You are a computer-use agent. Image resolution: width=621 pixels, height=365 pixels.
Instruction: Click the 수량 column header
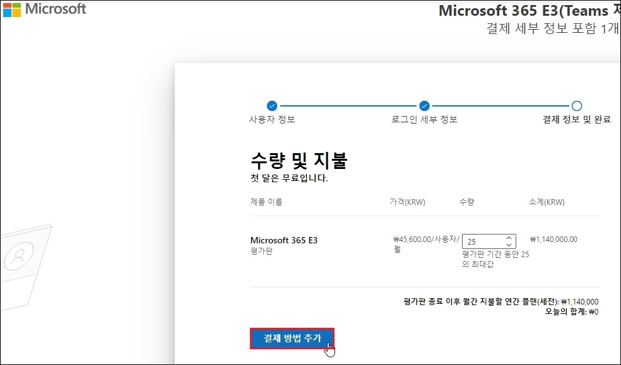click(466, 202)
